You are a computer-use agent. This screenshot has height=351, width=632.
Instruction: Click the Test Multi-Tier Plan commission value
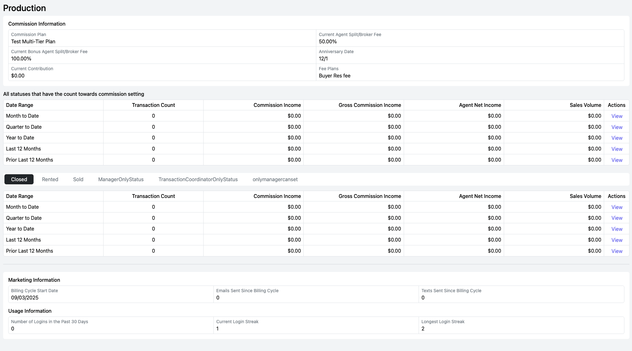[33, 41]
